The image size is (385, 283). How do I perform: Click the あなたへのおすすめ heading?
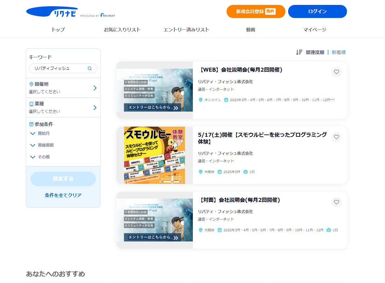56,274
